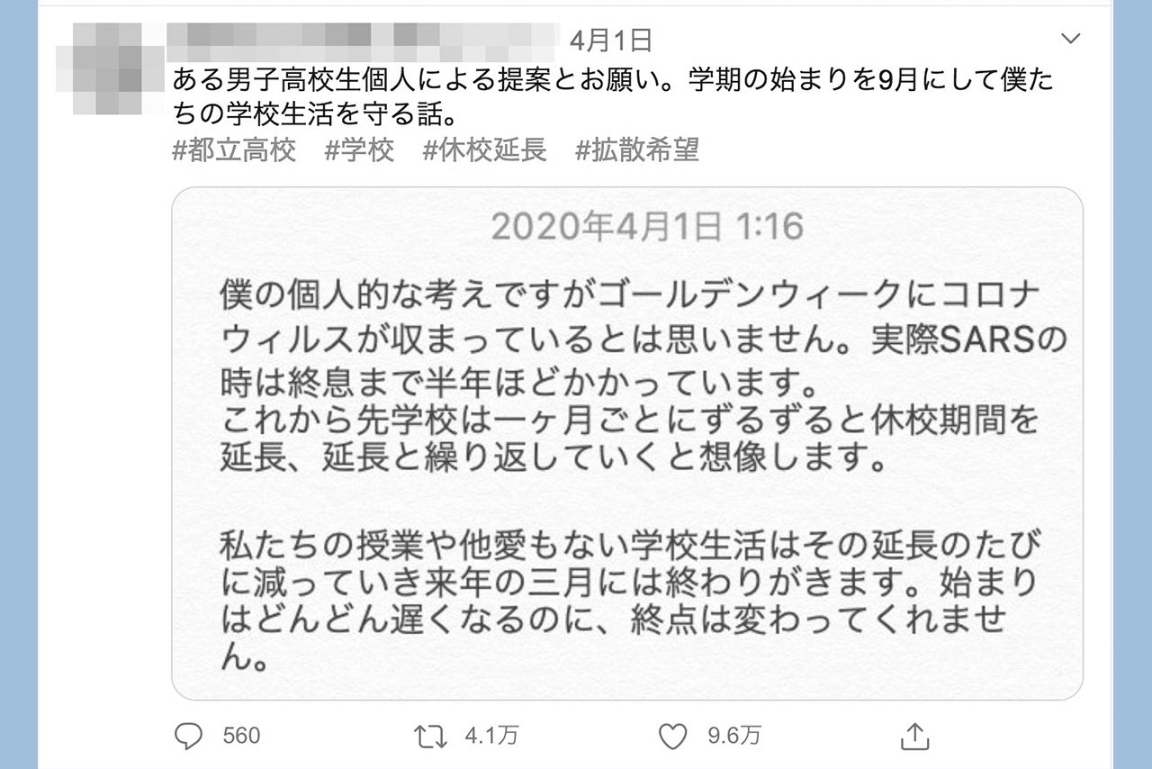This screenshot has width=1152, height=769.
Task: Open the tweet by clicking the 4月1日 timestamp
Action: [611, 39]
